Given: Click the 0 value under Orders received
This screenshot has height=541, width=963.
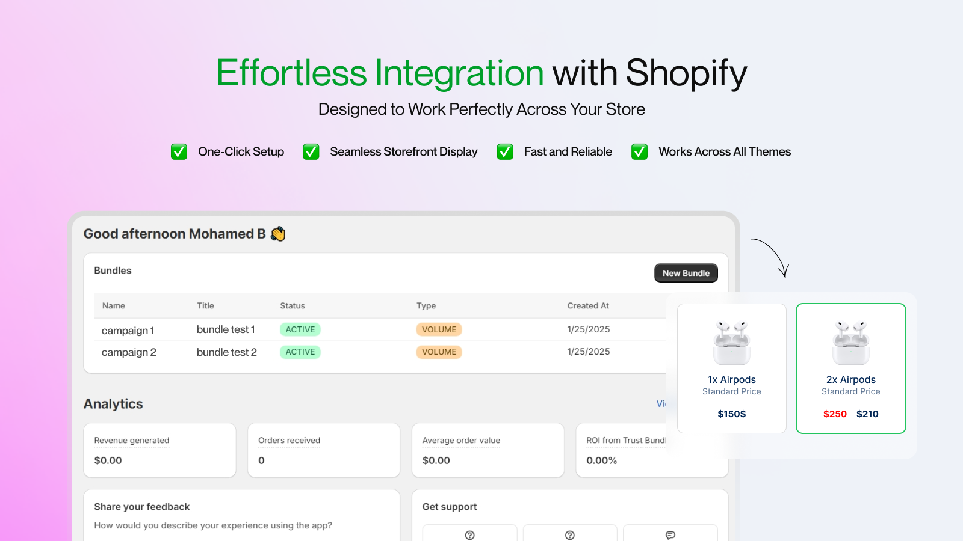Looking at the screenshot, I should coord(261,460).
